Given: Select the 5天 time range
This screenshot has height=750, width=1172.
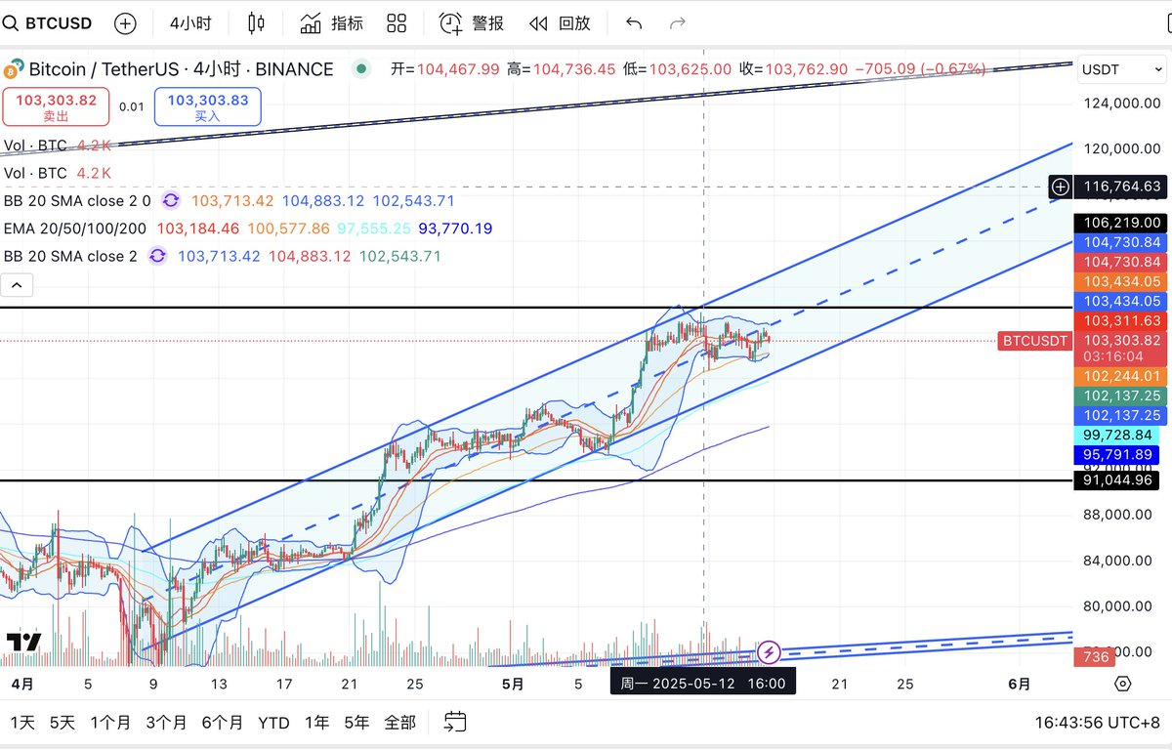Looking at the screenshot, I should pos(62,723).
